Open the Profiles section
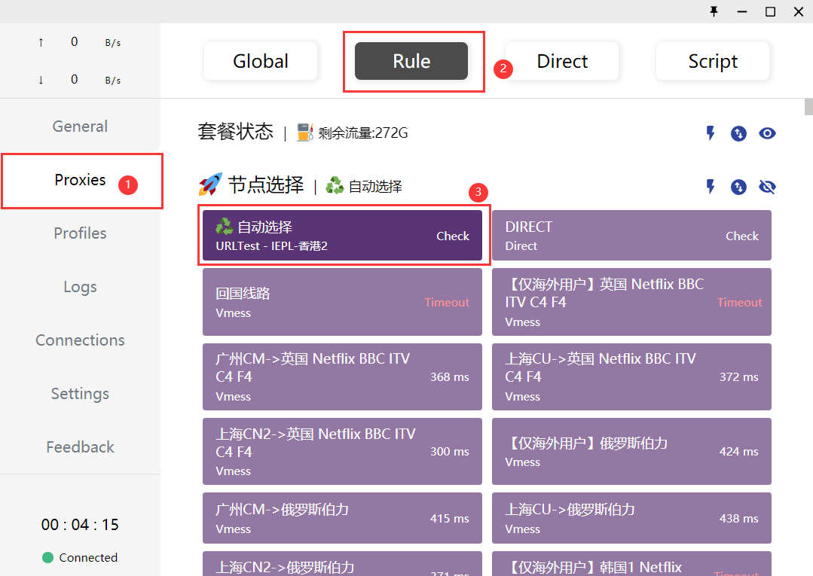This screenshot has height=576, width=813. coord(80,233)
